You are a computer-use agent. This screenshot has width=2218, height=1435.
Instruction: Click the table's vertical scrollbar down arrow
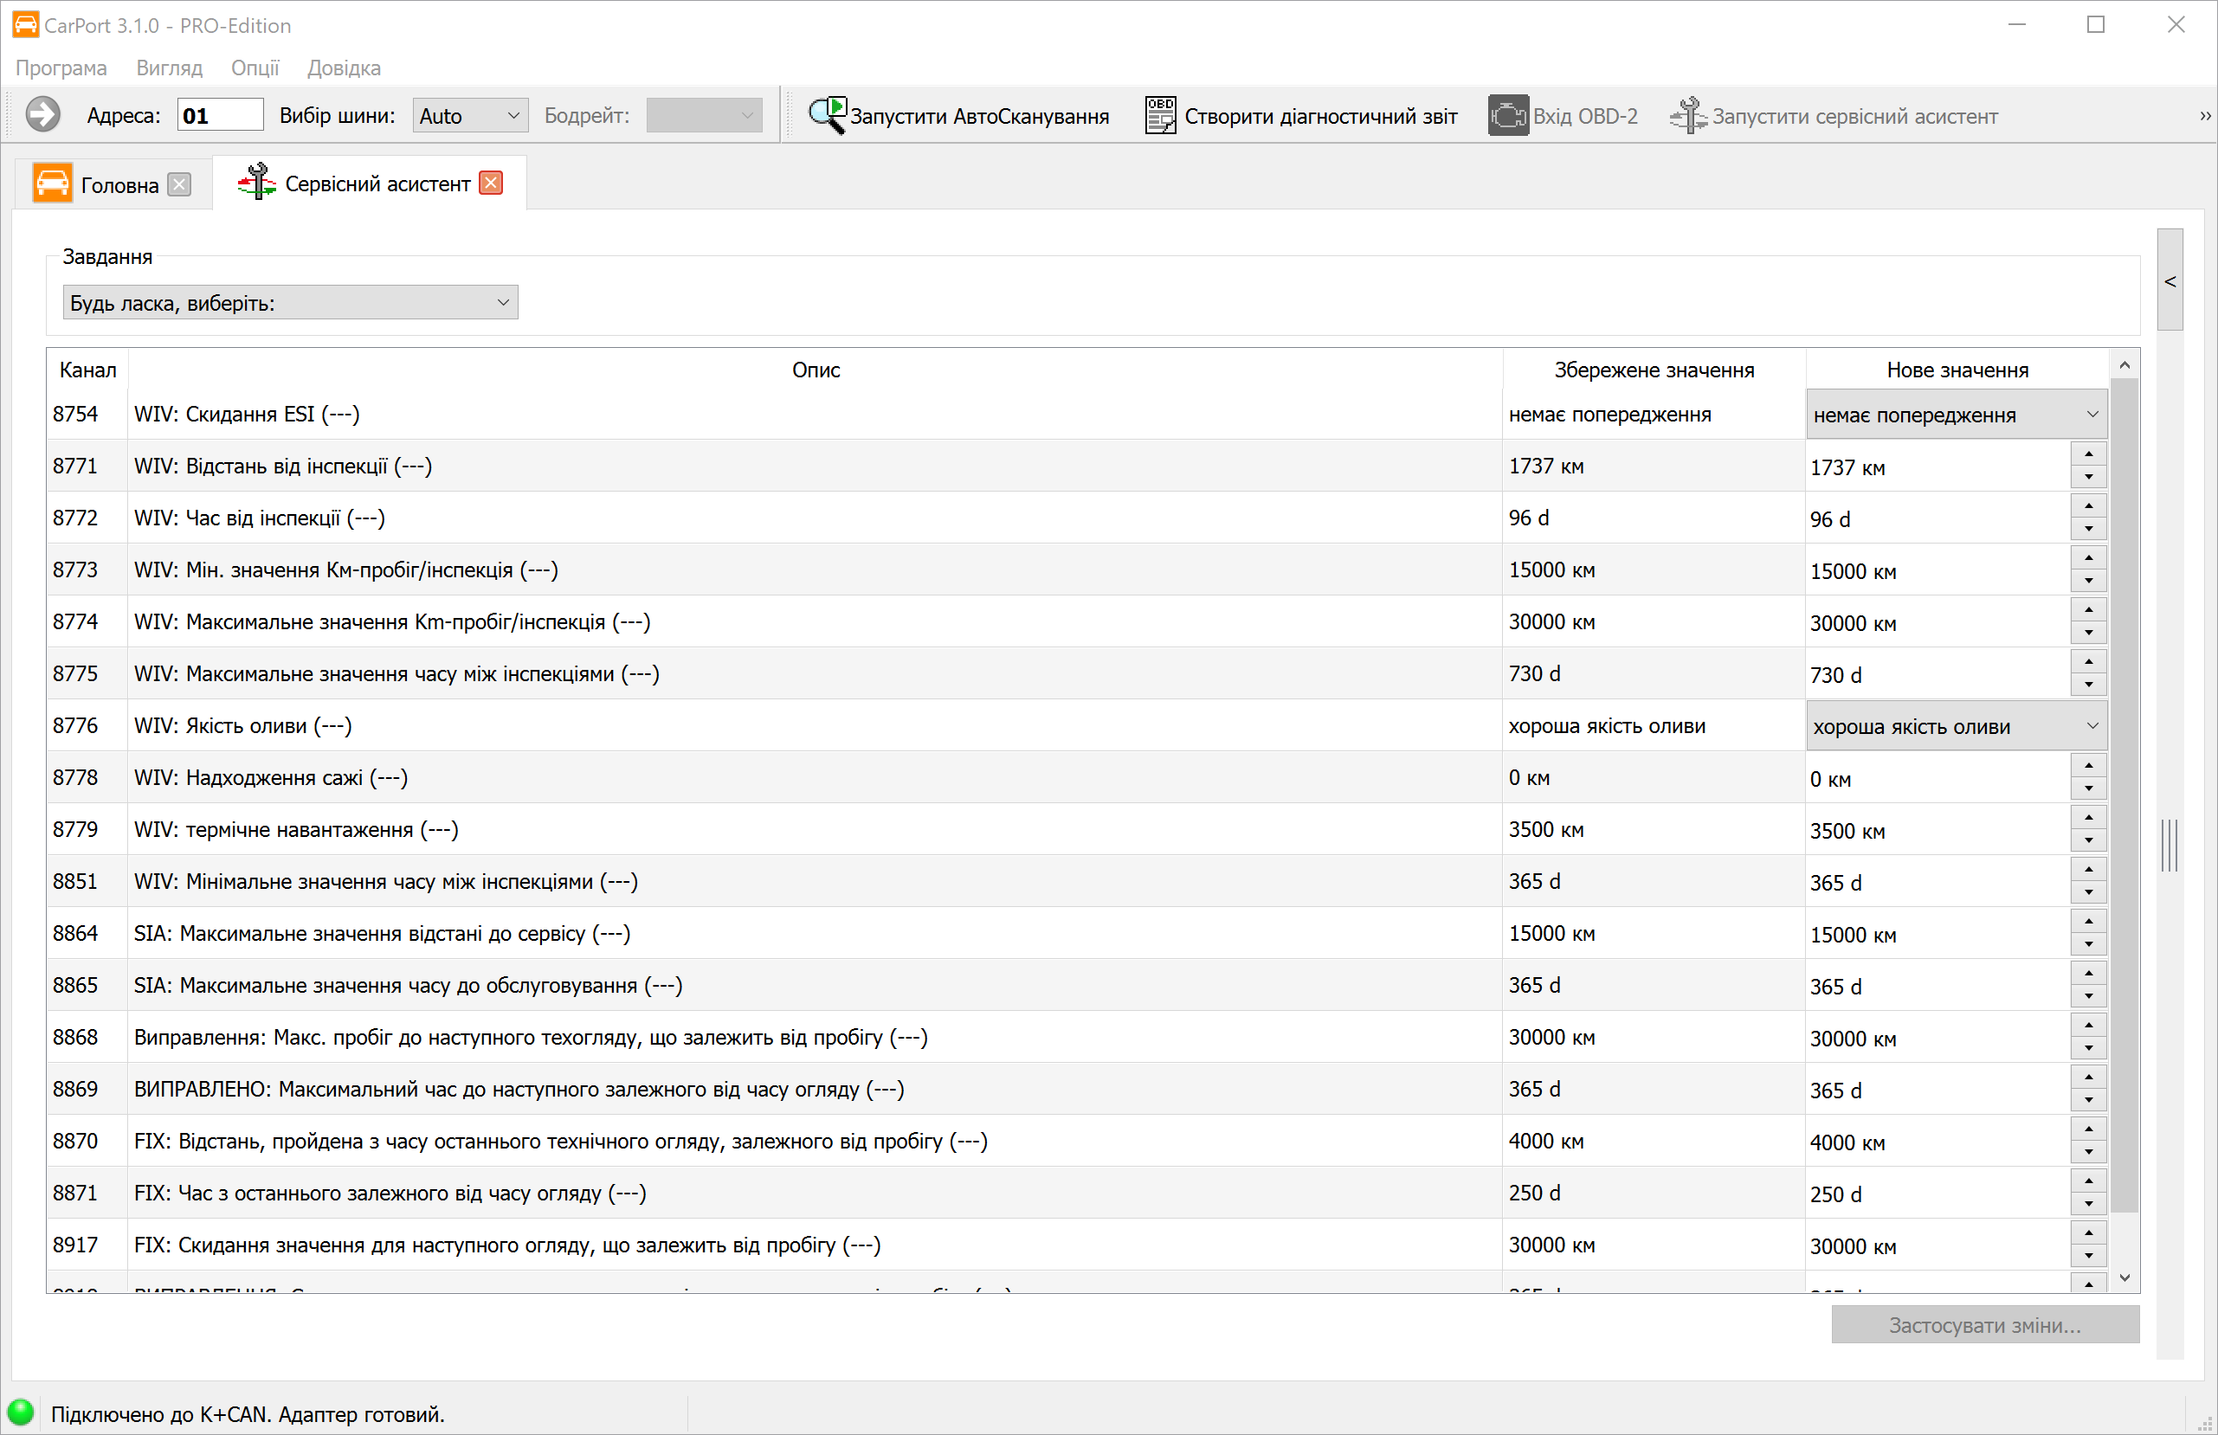coord(2124,1277)
